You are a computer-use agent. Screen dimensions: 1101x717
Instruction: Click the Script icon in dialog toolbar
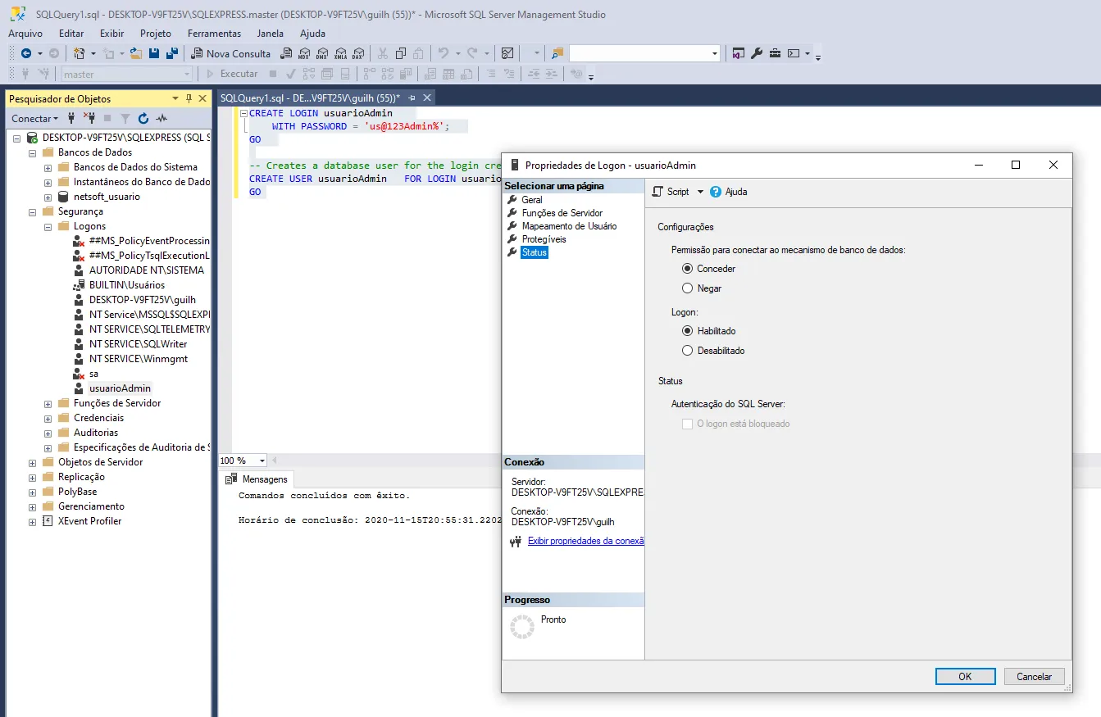tap(658, 192)
